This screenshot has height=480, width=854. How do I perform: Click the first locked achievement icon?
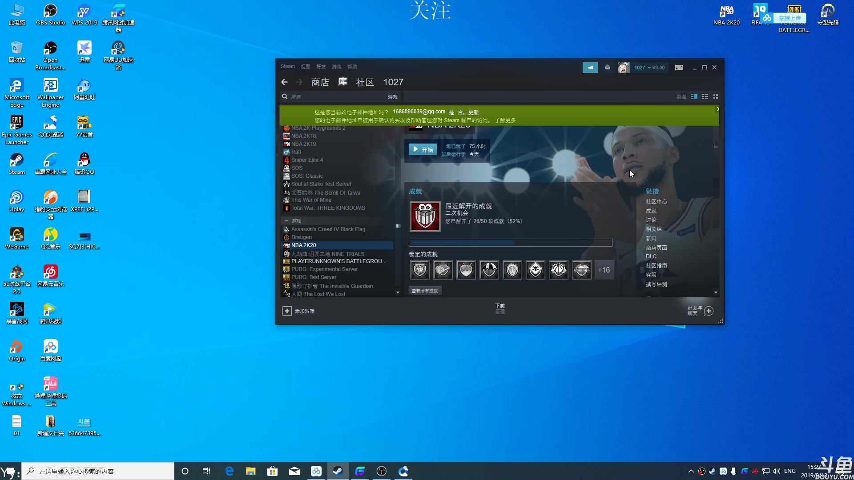(420, 270)
